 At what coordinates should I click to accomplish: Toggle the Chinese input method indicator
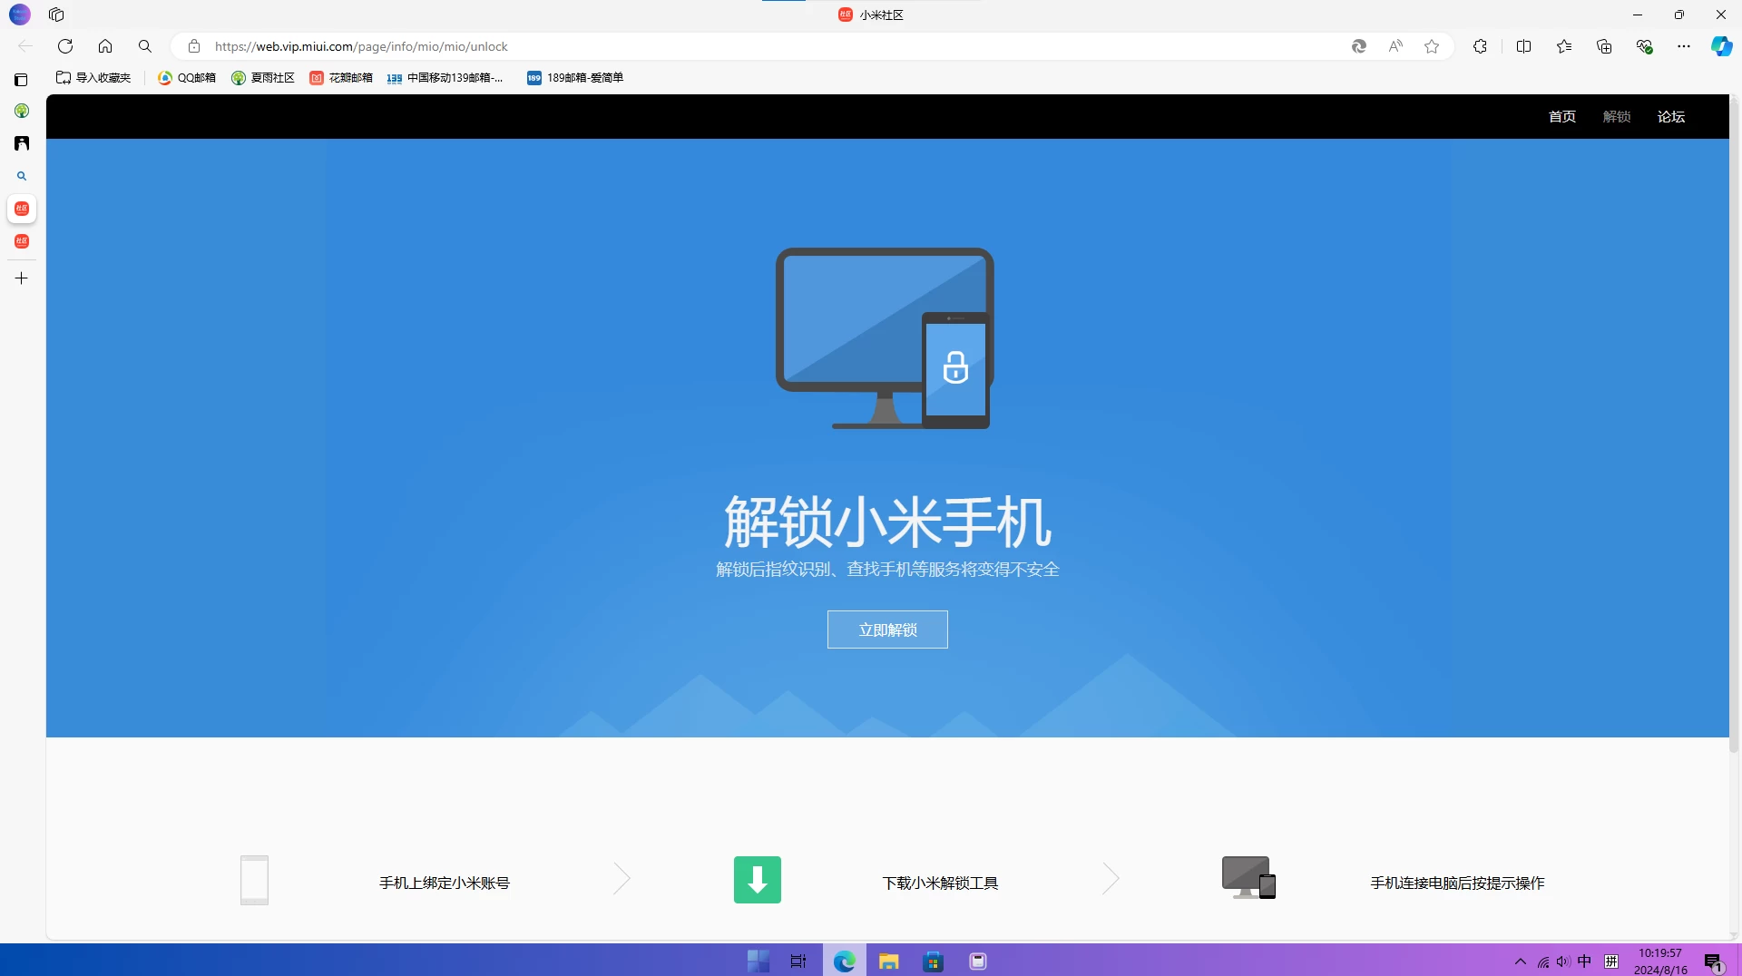pos(1584,961)
